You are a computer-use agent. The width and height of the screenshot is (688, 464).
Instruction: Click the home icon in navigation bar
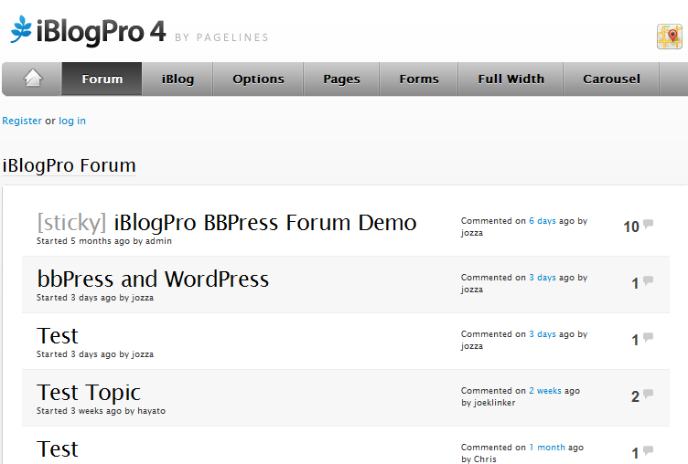pos(33,79)
